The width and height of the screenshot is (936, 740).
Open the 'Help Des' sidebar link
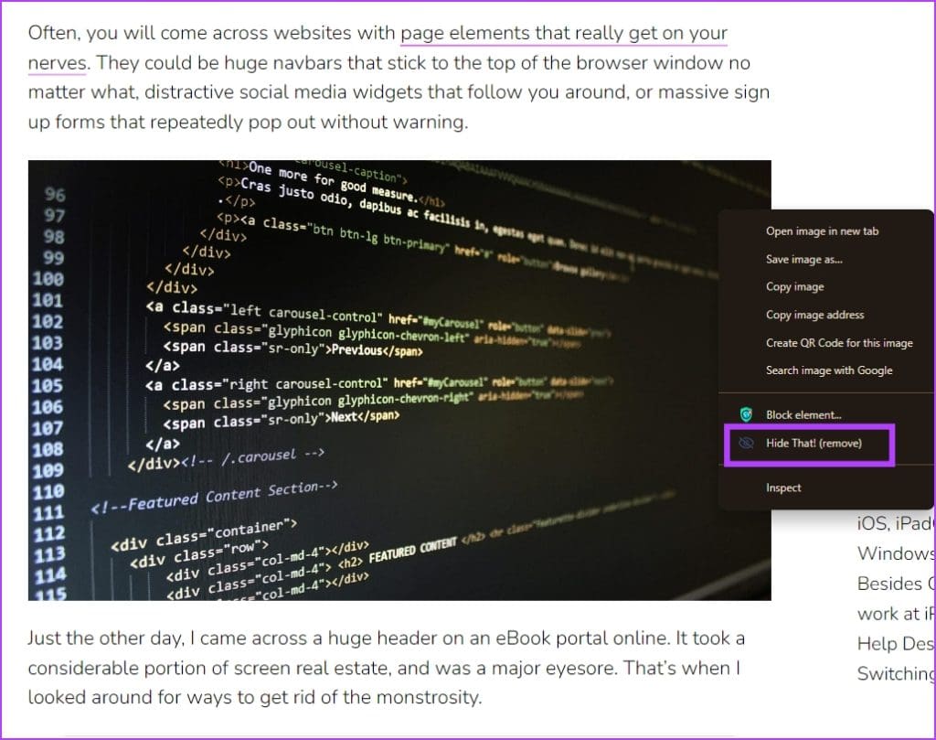(x=893, y=644)
